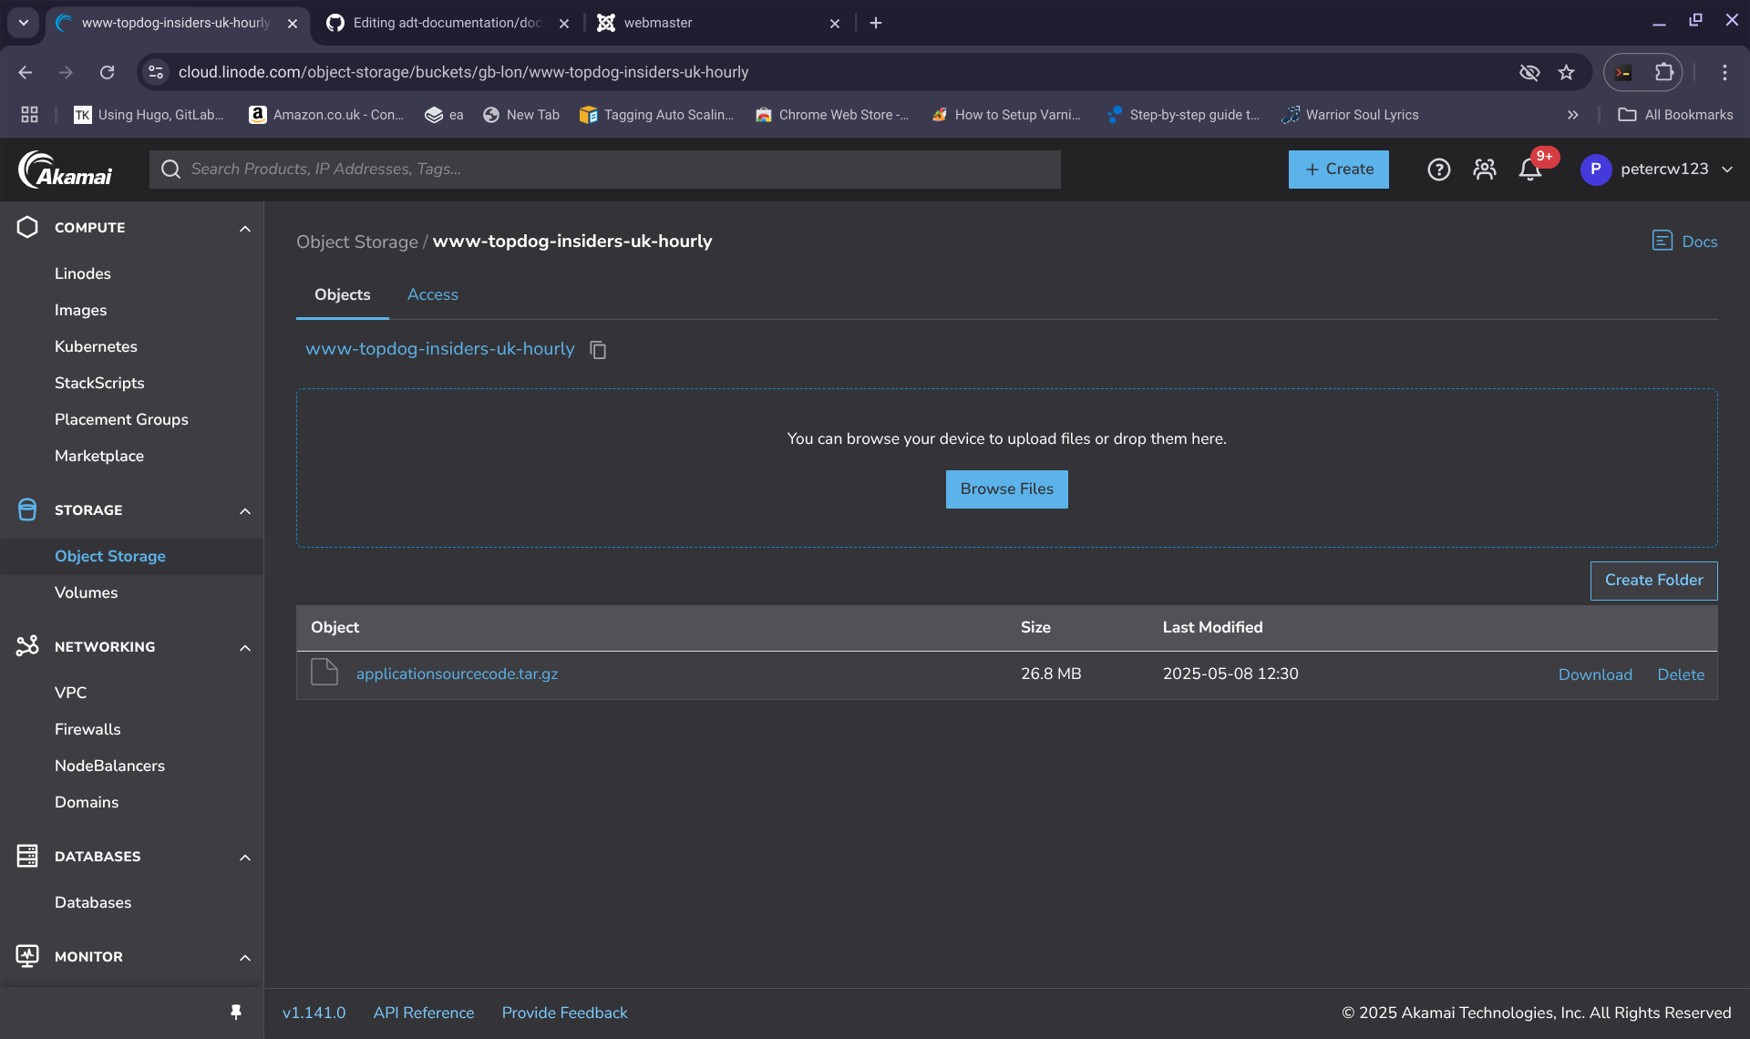The image size is (1750, 1039).
Task: Switch to the Access tab
Action: coord(432,294)
